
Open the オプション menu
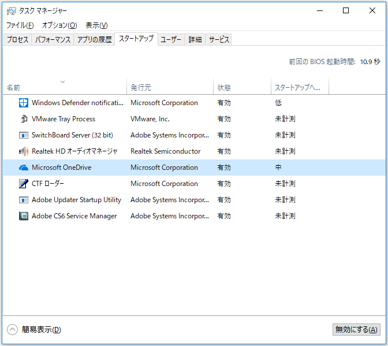pos(59,25)
